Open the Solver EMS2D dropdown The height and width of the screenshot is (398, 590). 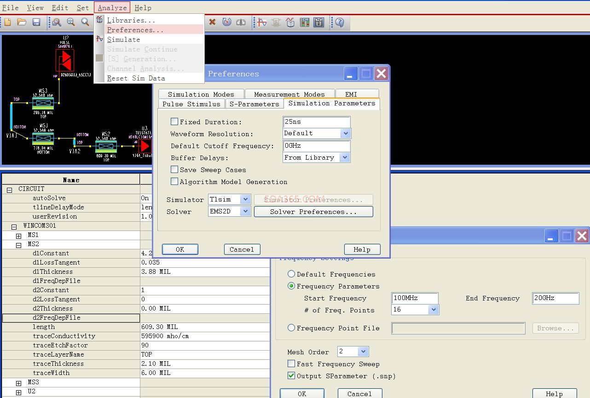click(245, 212)
